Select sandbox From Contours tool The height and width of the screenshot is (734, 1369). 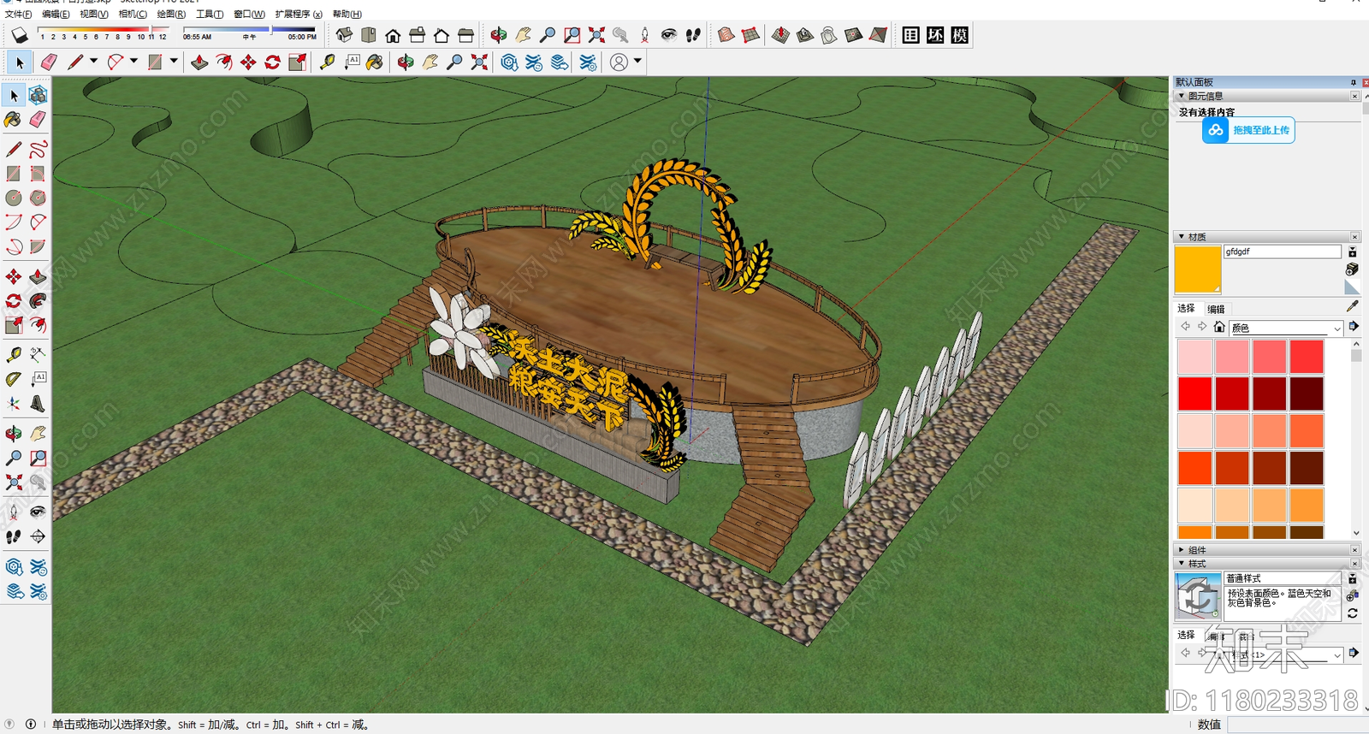point(726,35)
